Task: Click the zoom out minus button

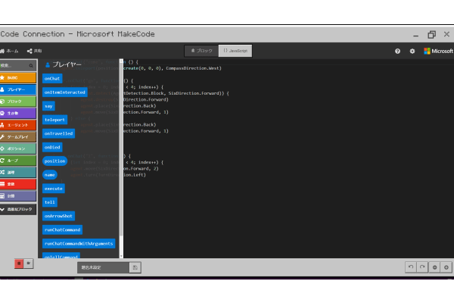Action: coord(434,267)
